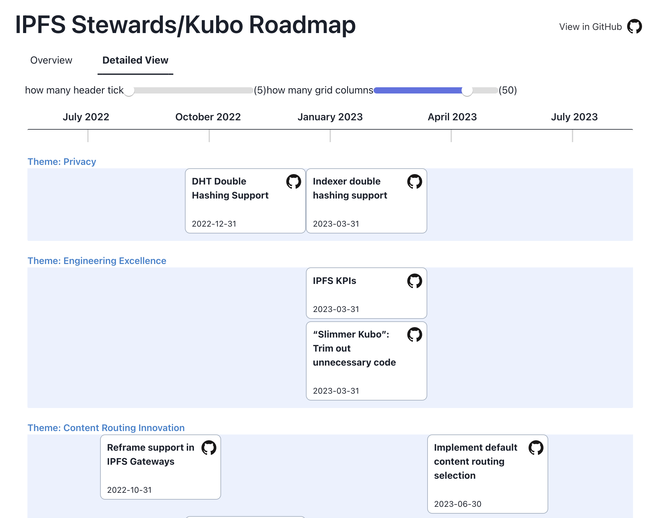
Task: Open GitHub icon on Slimmer Kubo card
Action: coord(414,334)
